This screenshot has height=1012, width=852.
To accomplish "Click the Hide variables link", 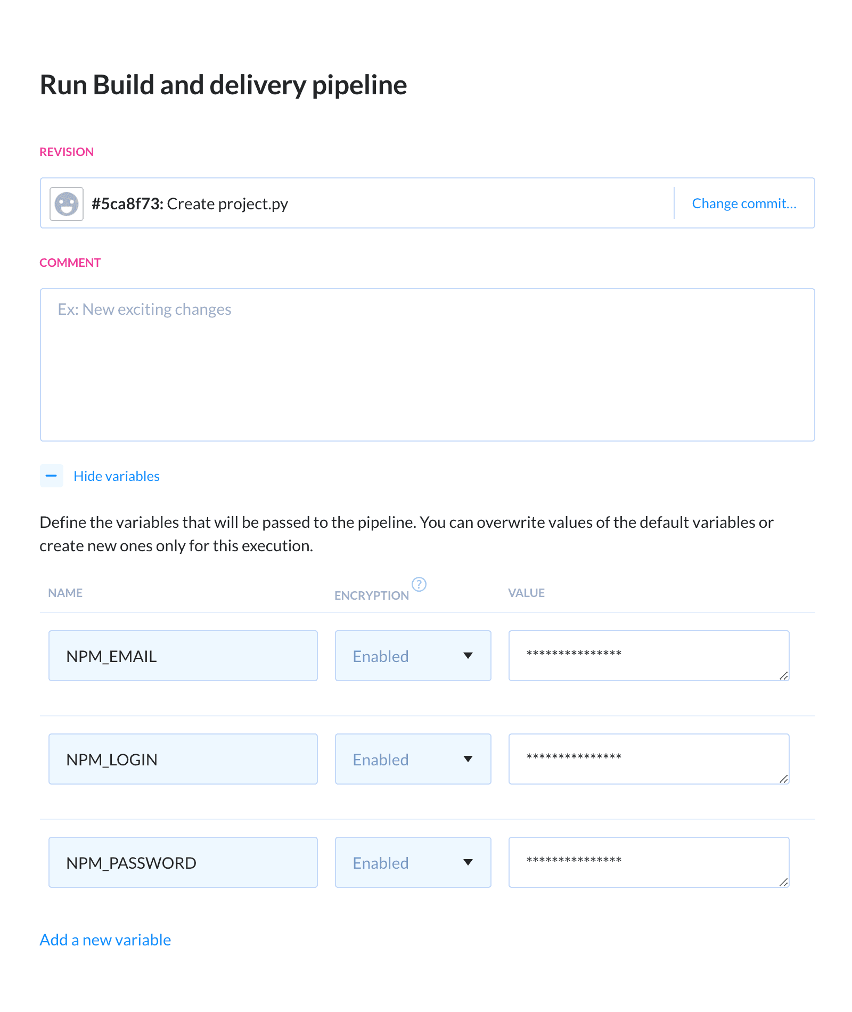I will coord(117,476).
